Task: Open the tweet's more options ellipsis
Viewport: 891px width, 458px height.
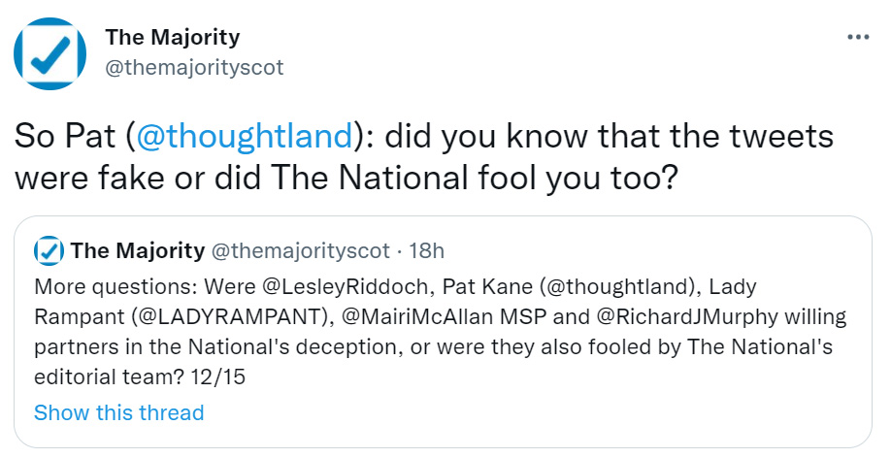Action: point(858,38)
